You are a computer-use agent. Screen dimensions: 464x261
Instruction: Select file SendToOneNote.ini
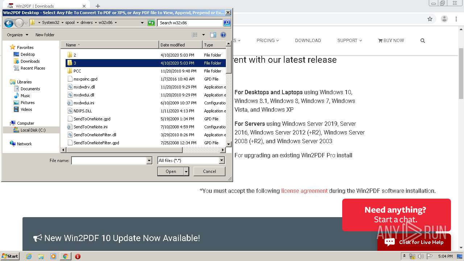[146, 127]
